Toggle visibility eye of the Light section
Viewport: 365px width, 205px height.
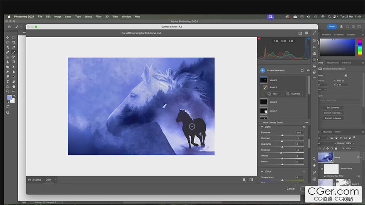point(304,127)
